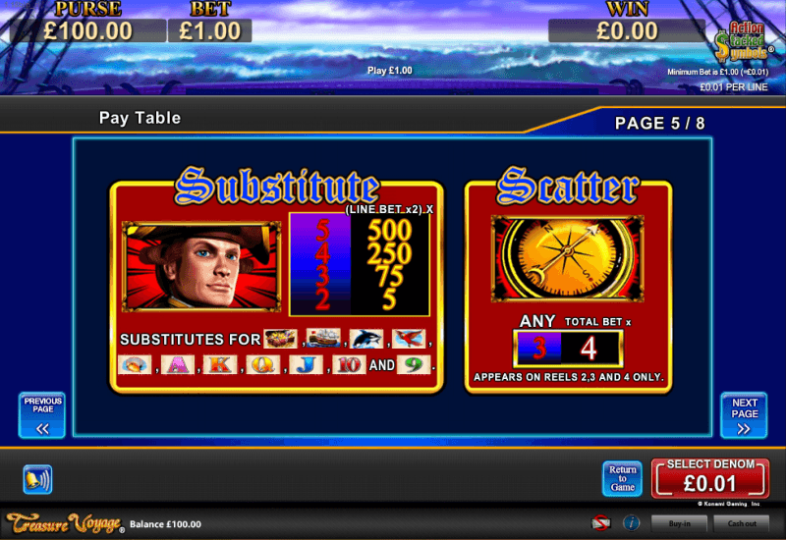Click the crossed-out card icon
This screenshot has height=540, width=786.
[x=601, y=523]
